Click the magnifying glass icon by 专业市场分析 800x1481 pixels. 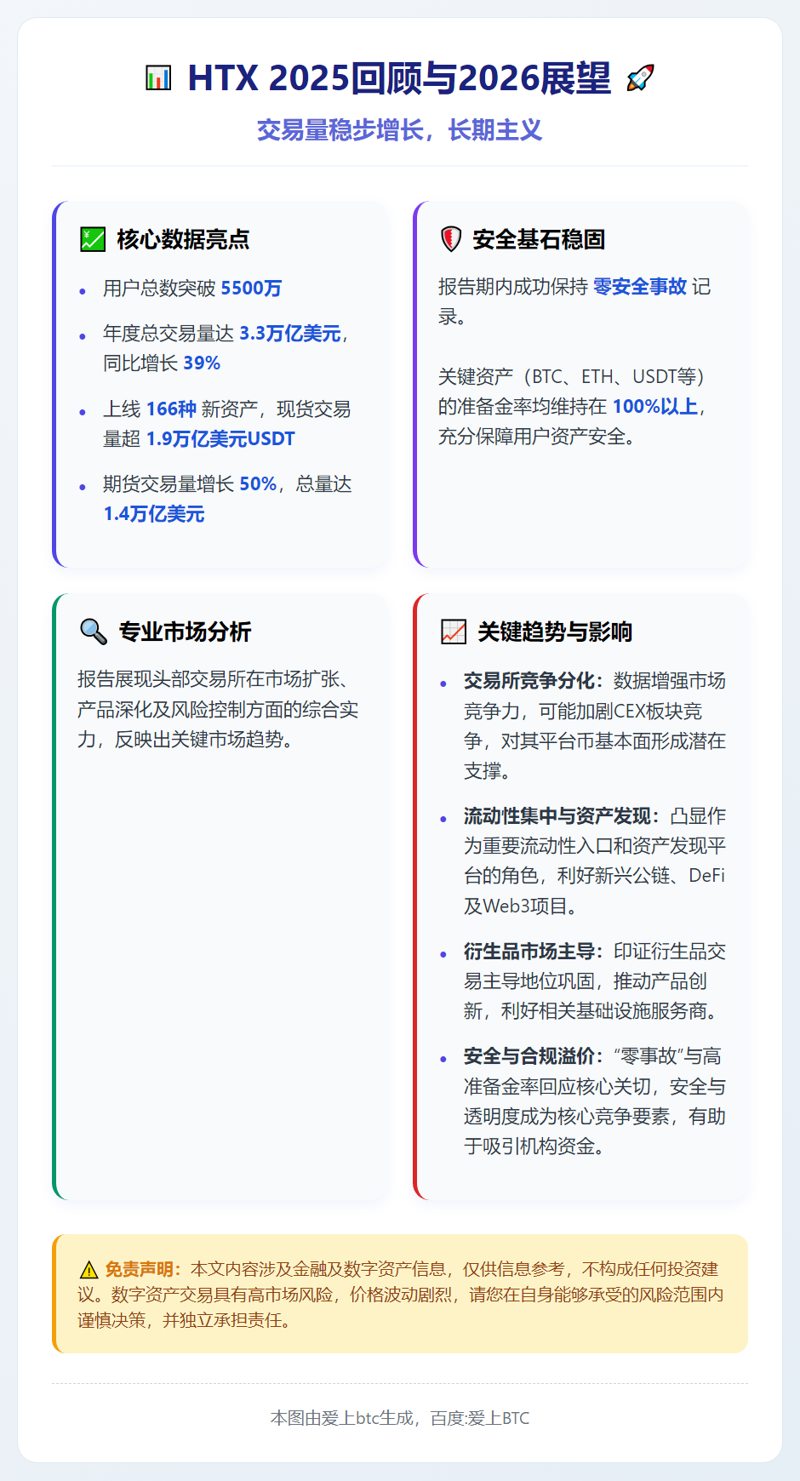coord(93,632)
